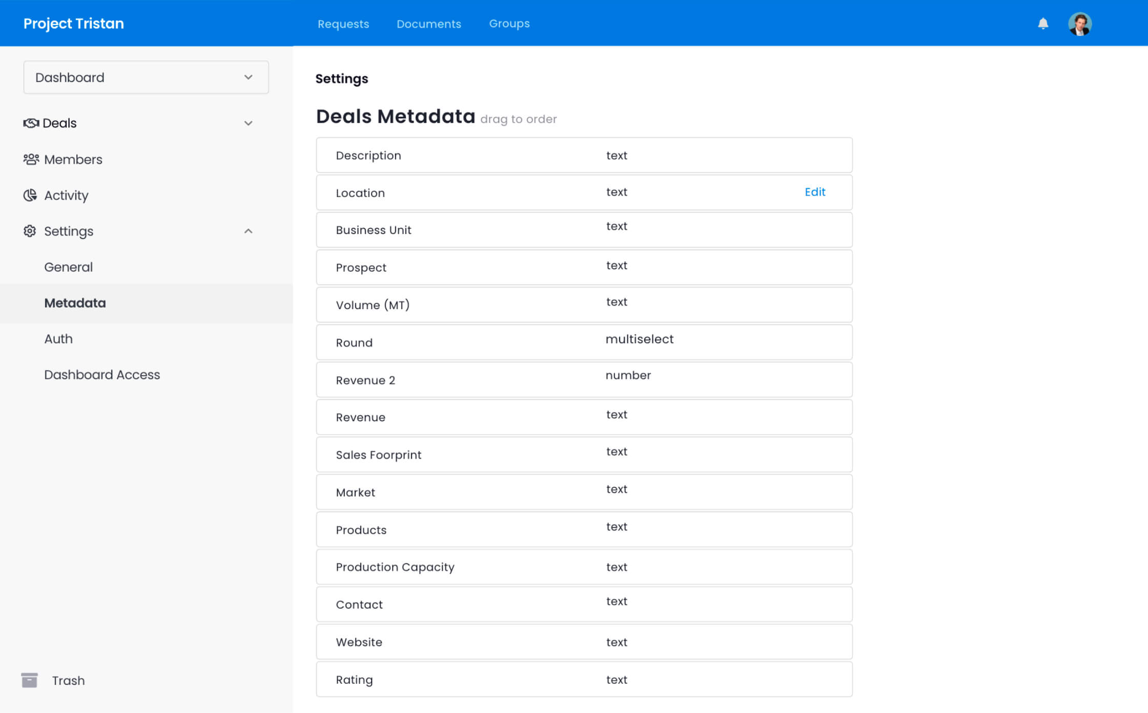The image size is (1148, 713).
Task: Select the Auth settings sub-item
Action: click(x=58, y=339)
